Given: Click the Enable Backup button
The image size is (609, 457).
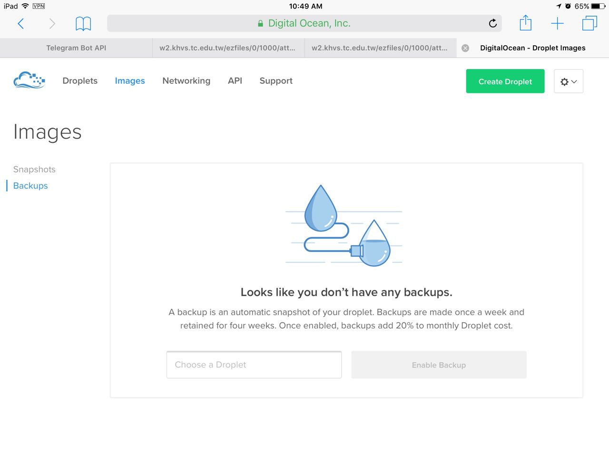Looking at the screenshot, I should click(439, 365).
